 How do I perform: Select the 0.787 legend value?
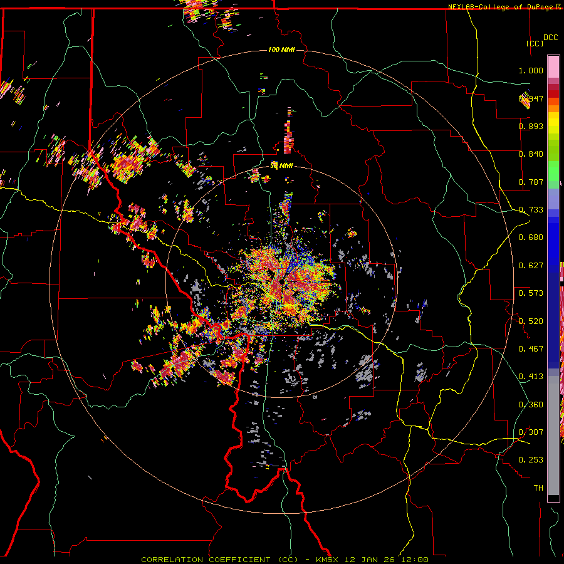pyautogui.click(x=531, y=182)
